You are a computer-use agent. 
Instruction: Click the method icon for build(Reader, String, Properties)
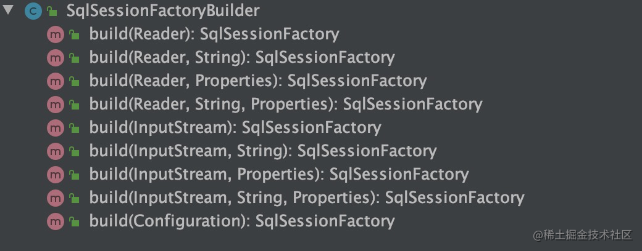(x=56, y=105)
